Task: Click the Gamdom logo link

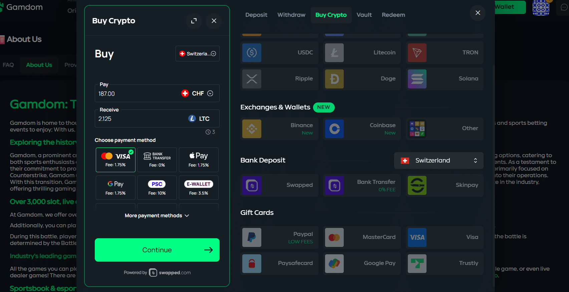Action: [21, 7]
